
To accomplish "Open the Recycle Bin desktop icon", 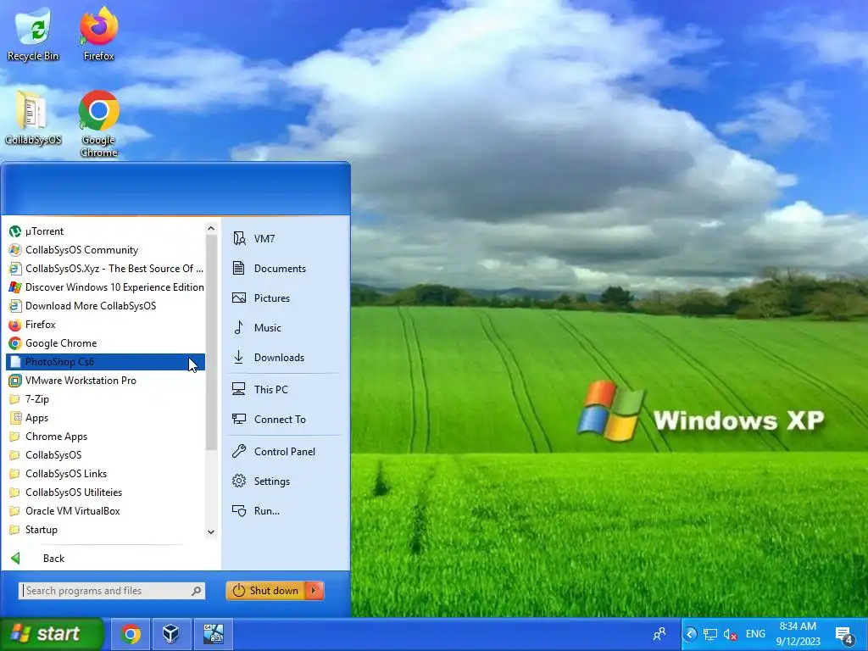I will point(33,33).
